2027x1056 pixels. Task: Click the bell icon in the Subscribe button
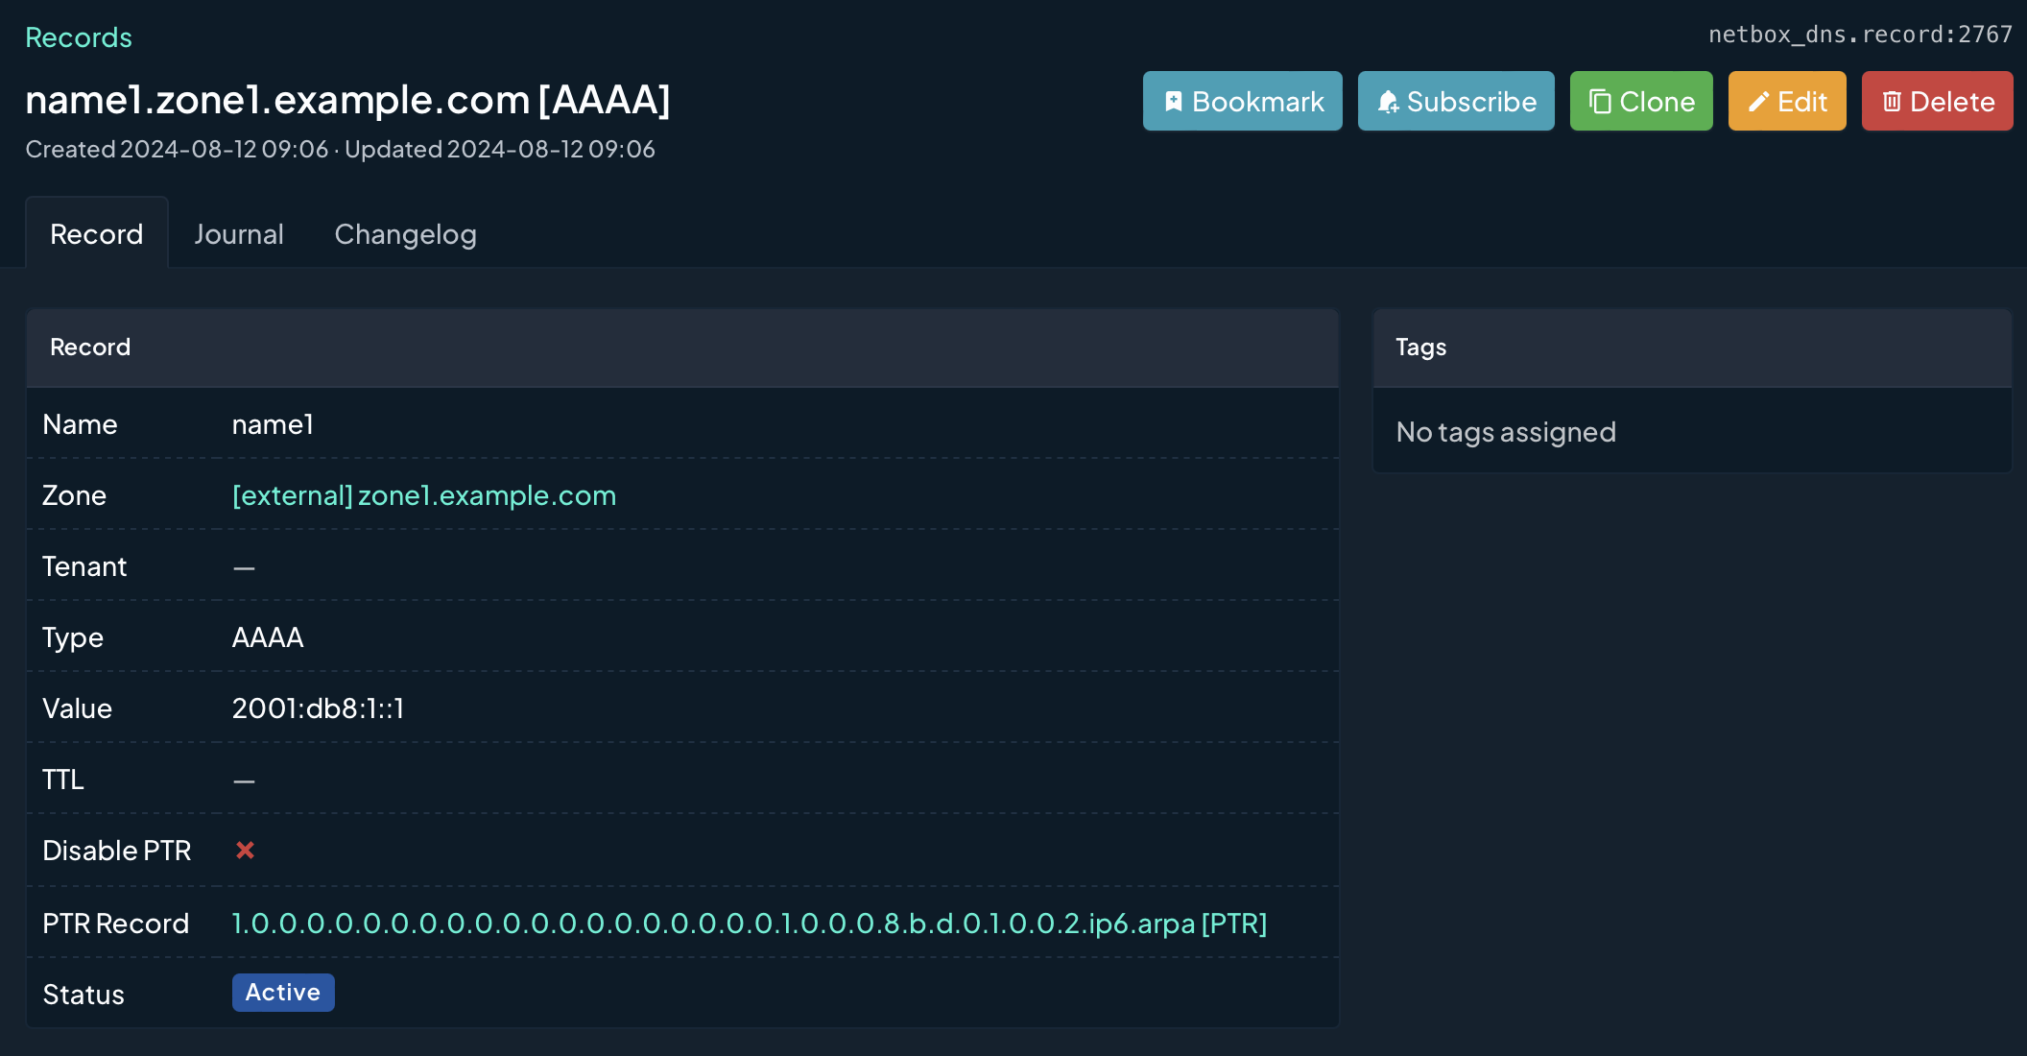point(1388,102)
